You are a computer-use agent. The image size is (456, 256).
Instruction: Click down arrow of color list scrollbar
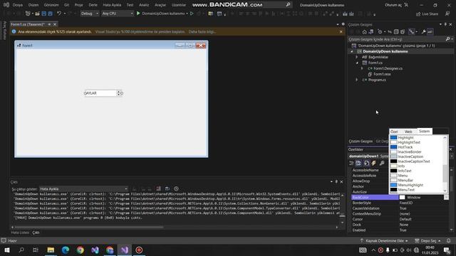[x=445, y=191]
